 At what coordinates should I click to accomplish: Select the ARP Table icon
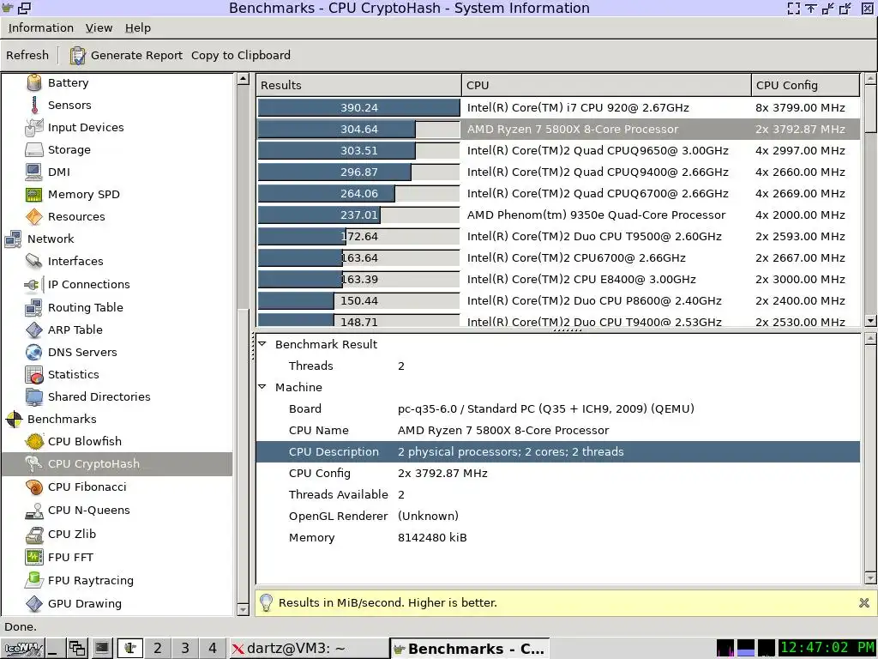point(34,329)
